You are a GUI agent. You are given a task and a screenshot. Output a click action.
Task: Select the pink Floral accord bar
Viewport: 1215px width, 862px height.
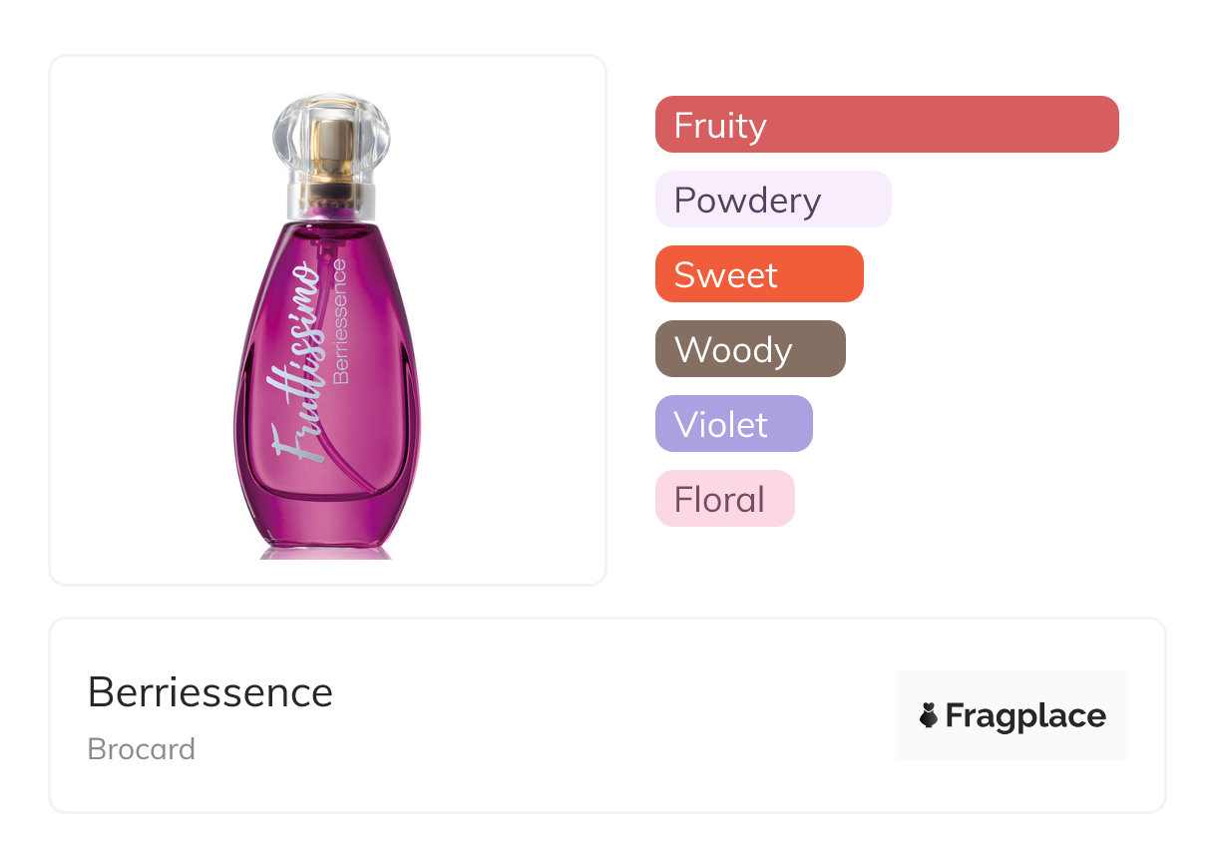click(x=724, y=499)
